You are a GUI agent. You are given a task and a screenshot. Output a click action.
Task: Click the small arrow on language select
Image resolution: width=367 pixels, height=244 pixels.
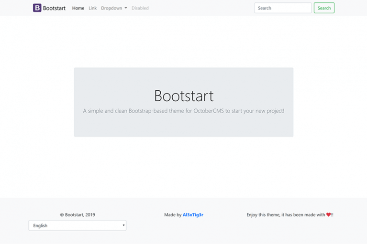click(x=123, y=225)
